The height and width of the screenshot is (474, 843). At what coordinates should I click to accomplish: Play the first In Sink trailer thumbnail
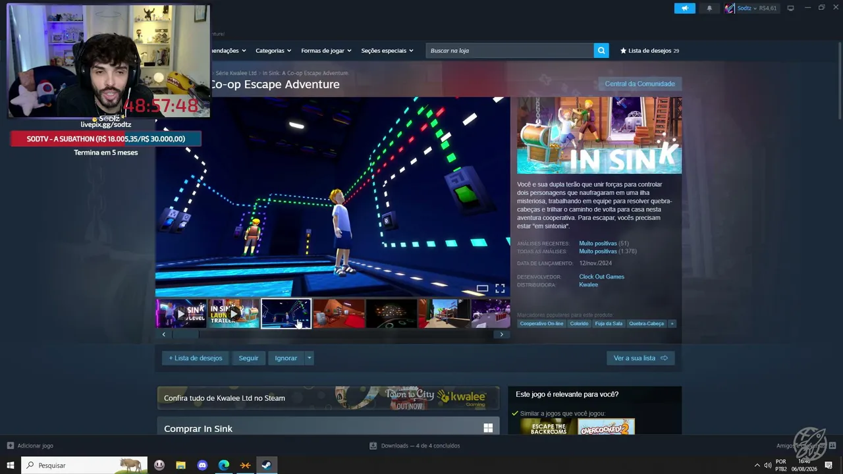(181, 313)
